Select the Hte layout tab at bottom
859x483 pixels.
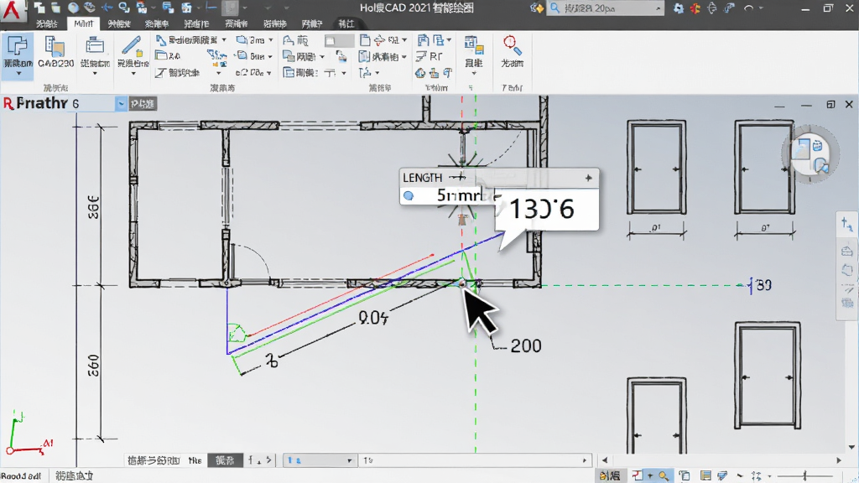[x=195, y=460]
